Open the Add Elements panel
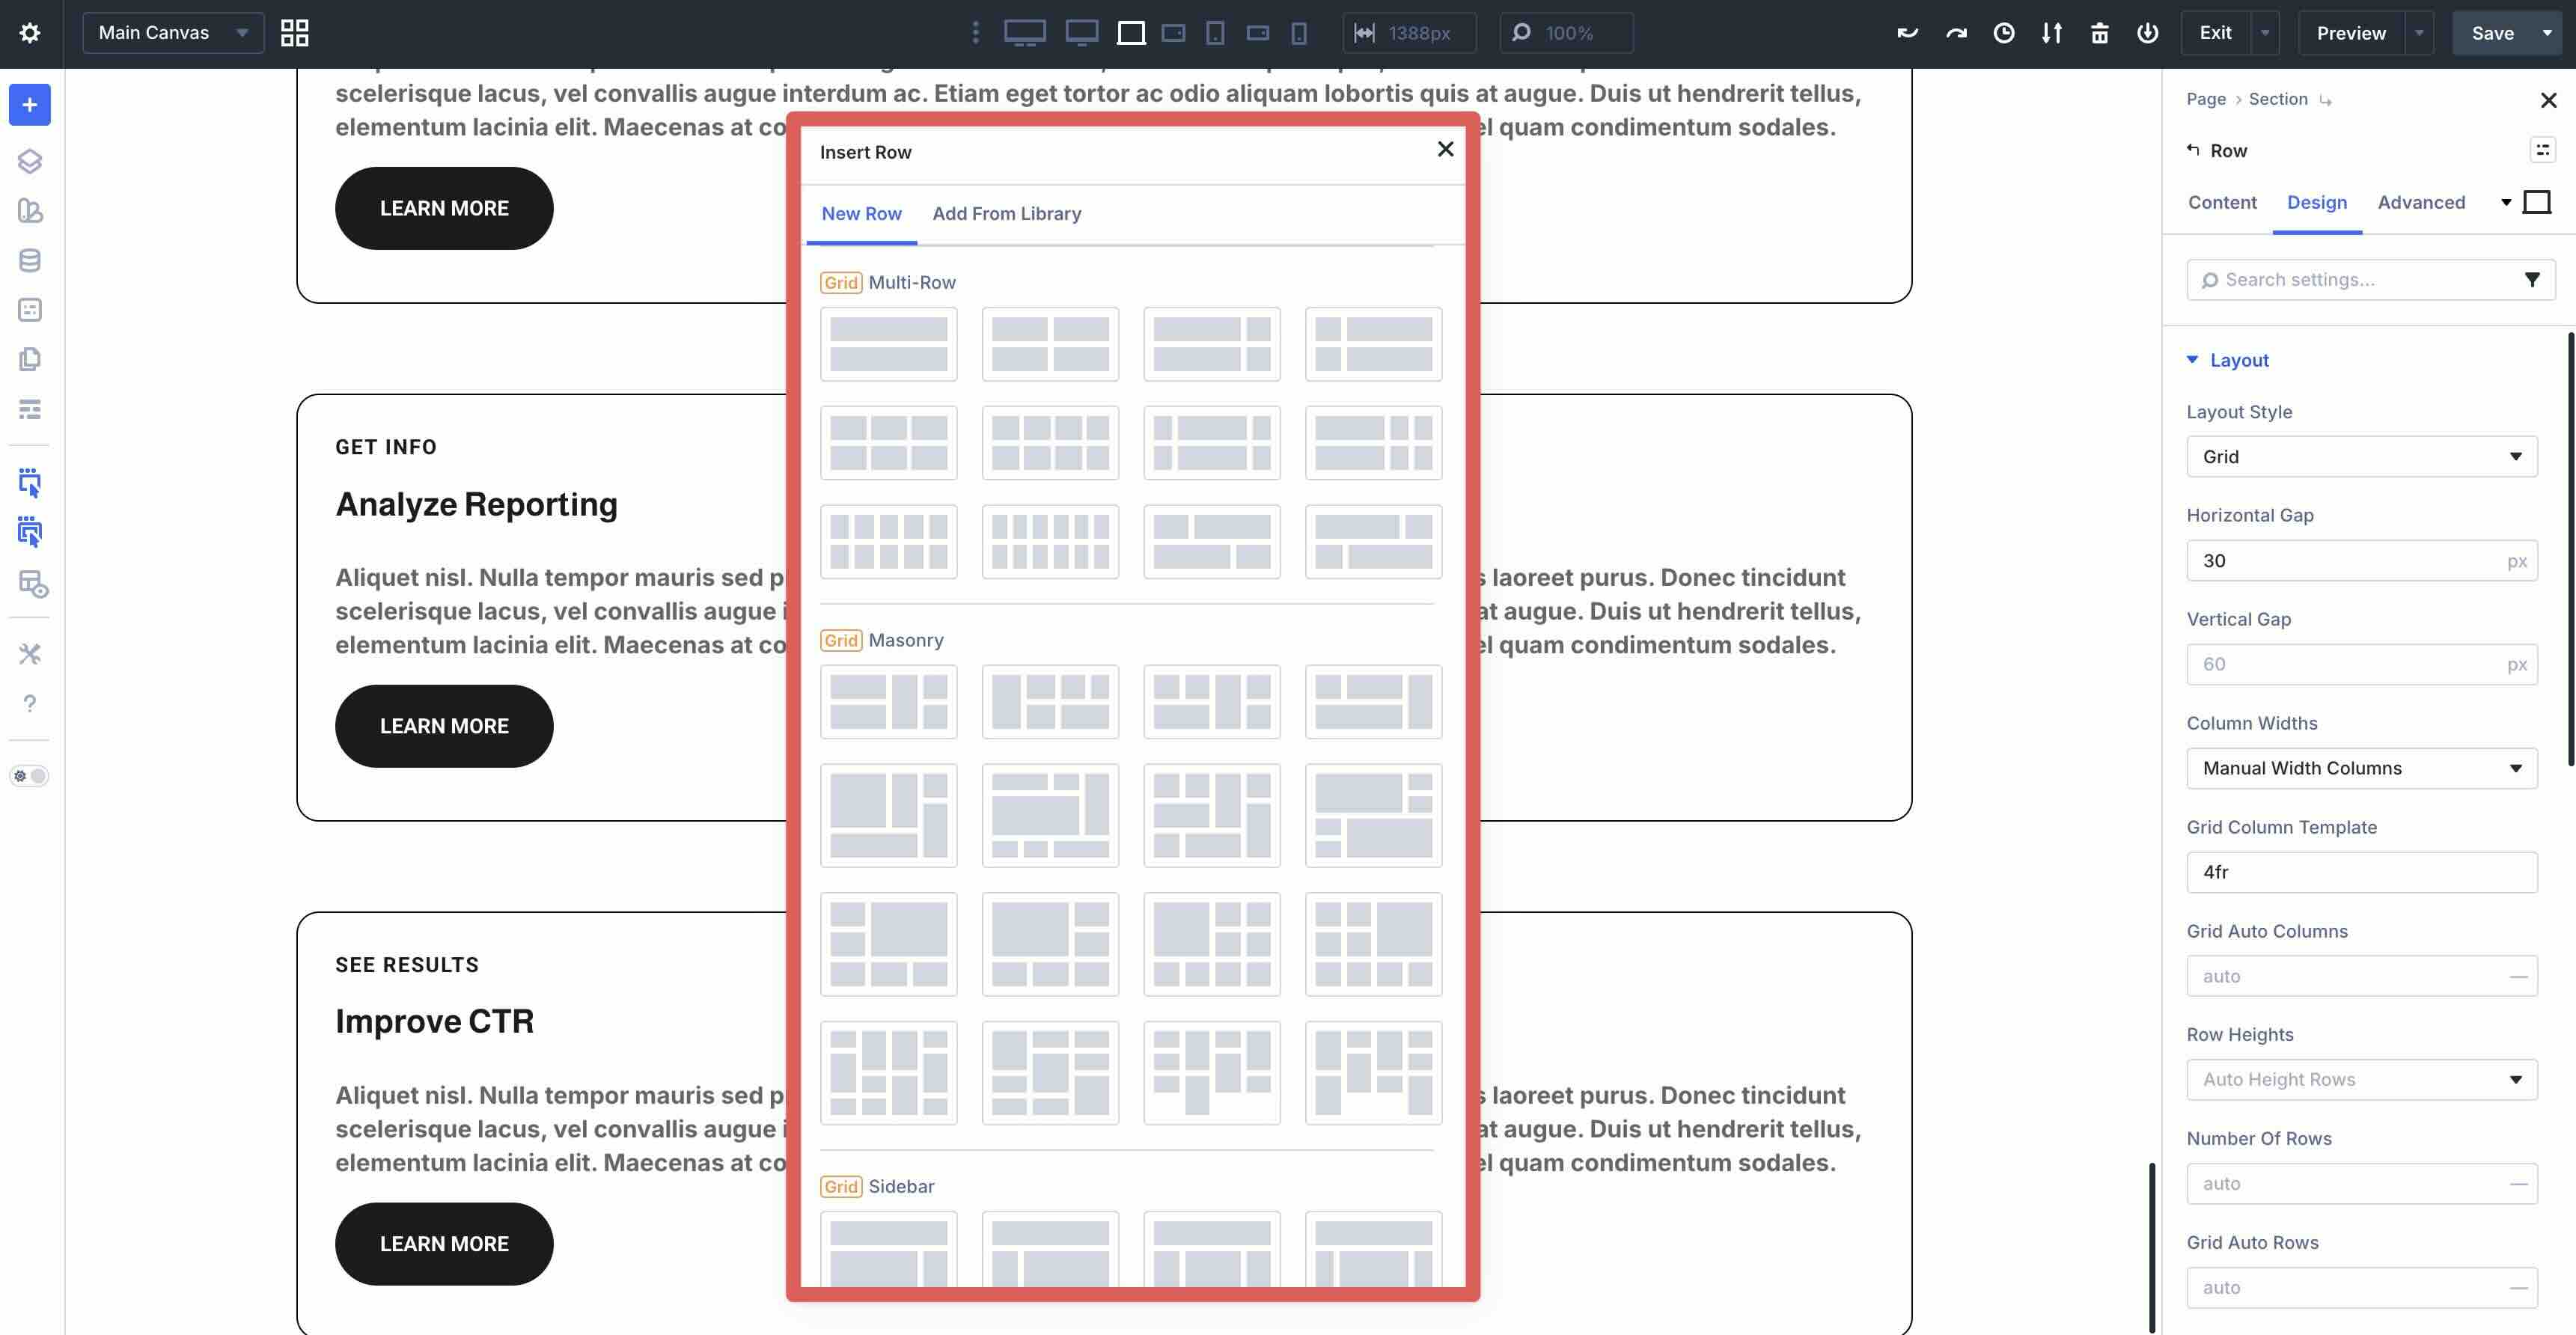Viewport: 2576px width, 1335px height. coord(30,105)
